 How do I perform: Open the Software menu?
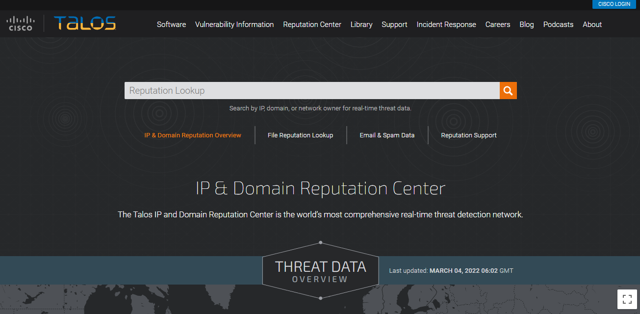[x=171, y=24]
